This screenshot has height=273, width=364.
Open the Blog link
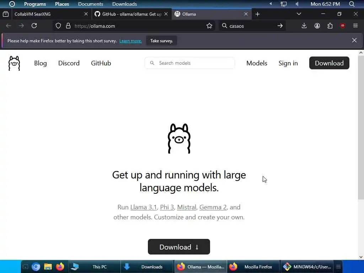click(41, 63)
